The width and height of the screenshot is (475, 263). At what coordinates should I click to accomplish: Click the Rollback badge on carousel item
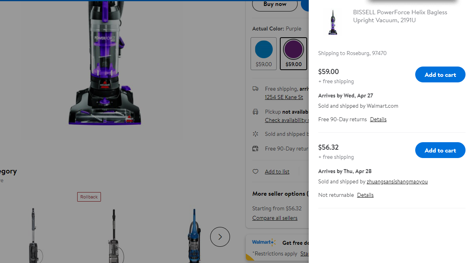pyautogui.click(x=89, y=197)
